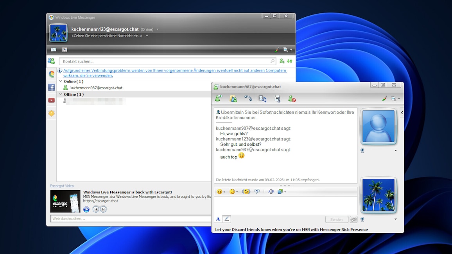Click the search icon next to Senden

click(x=353, y=220)
